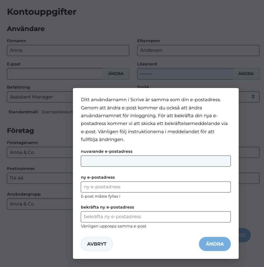Focus the 'ny e-postadress' input field
This screenshot has width=264, height=267.
click(156, 187)
